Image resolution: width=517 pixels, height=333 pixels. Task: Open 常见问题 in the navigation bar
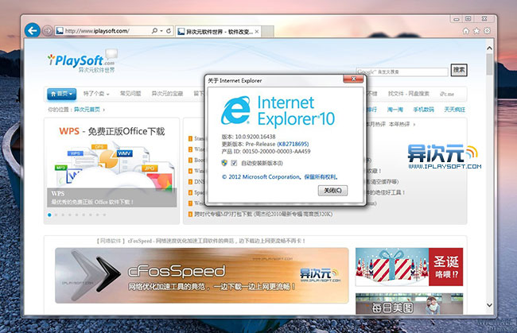(x=130, y=94)
